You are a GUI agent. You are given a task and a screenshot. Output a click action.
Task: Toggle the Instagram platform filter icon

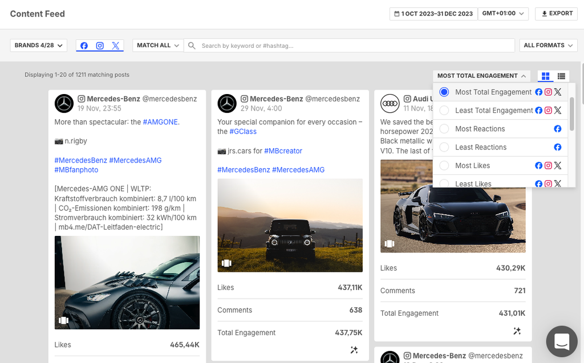click(x=100, y=46)
